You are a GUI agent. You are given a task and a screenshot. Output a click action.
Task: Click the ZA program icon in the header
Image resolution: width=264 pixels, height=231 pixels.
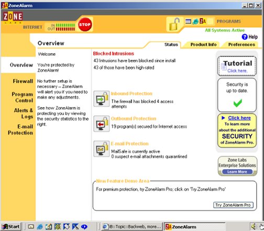pos(203,21)
